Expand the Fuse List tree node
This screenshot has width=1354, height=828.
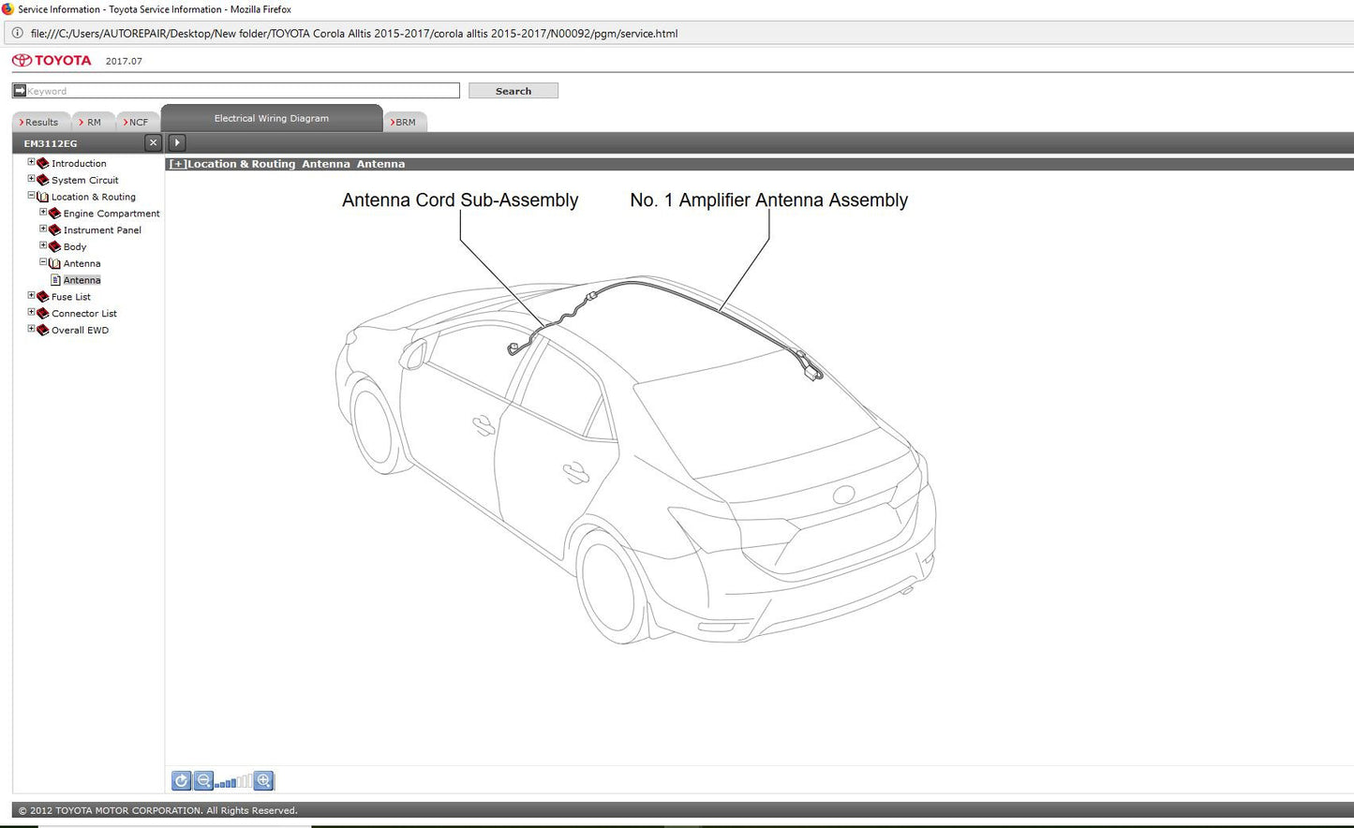coord(31,295)
